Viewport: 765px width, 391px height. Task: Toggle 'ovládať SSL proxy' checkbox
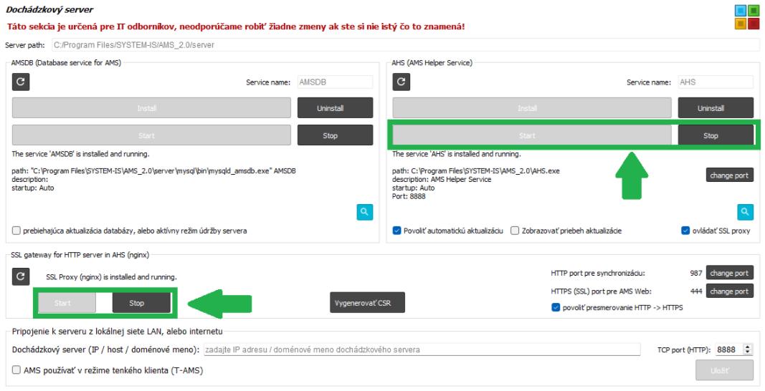point(686,231)
